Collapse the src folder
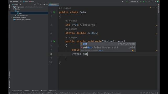This screenshot has width=168, height=94. 14,11
